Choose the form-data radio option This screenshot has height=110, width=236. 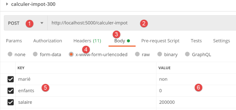pyautogui.click(x=35, y=54)
